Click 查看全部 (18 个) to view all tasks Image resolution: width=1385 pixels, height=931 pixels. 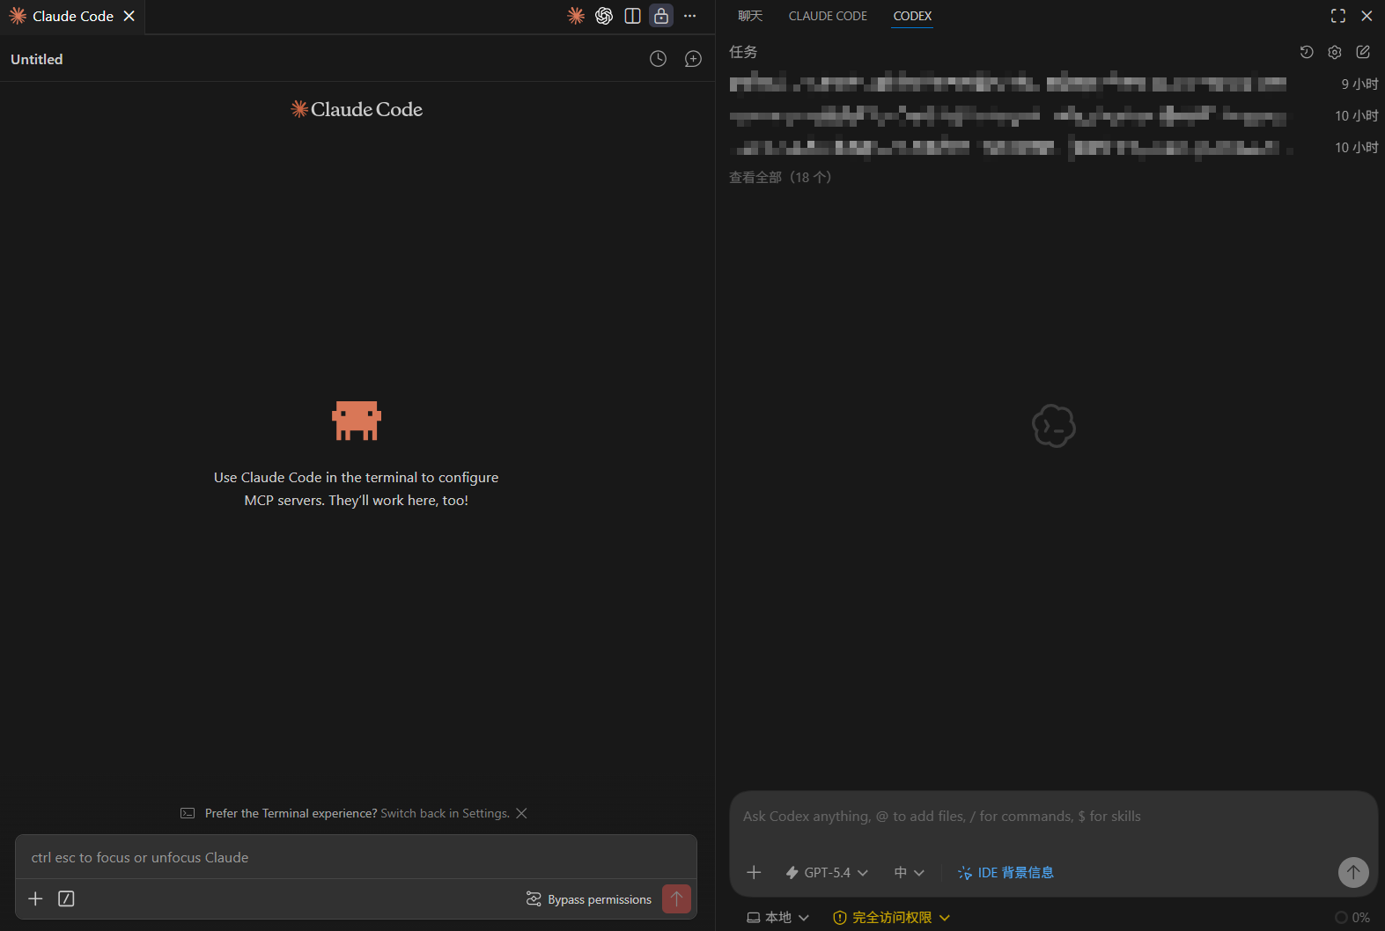point(780,177)
